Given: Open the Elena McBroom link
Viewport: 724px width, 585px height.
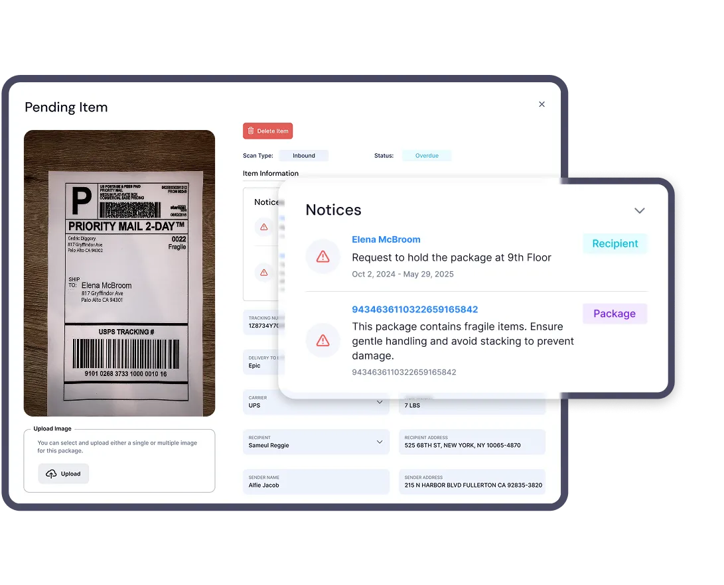Looking at the screenshot, I should [x=386, y=239].
